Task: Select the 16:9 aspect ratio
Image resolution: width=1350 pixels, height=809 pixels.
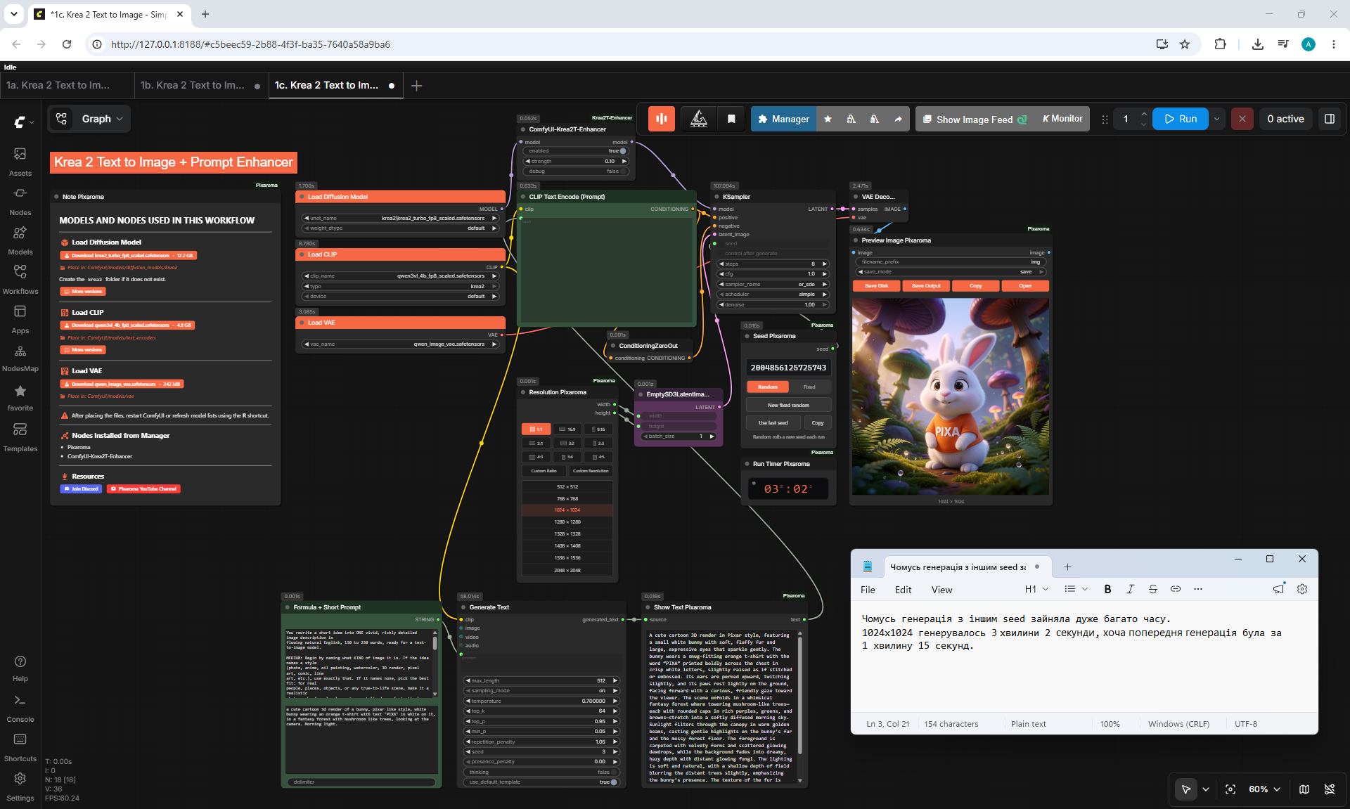Action: tap(567, 429)
